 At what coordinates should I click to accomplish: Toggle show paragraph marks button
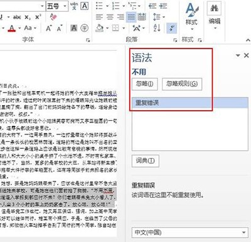coord(172,28)
